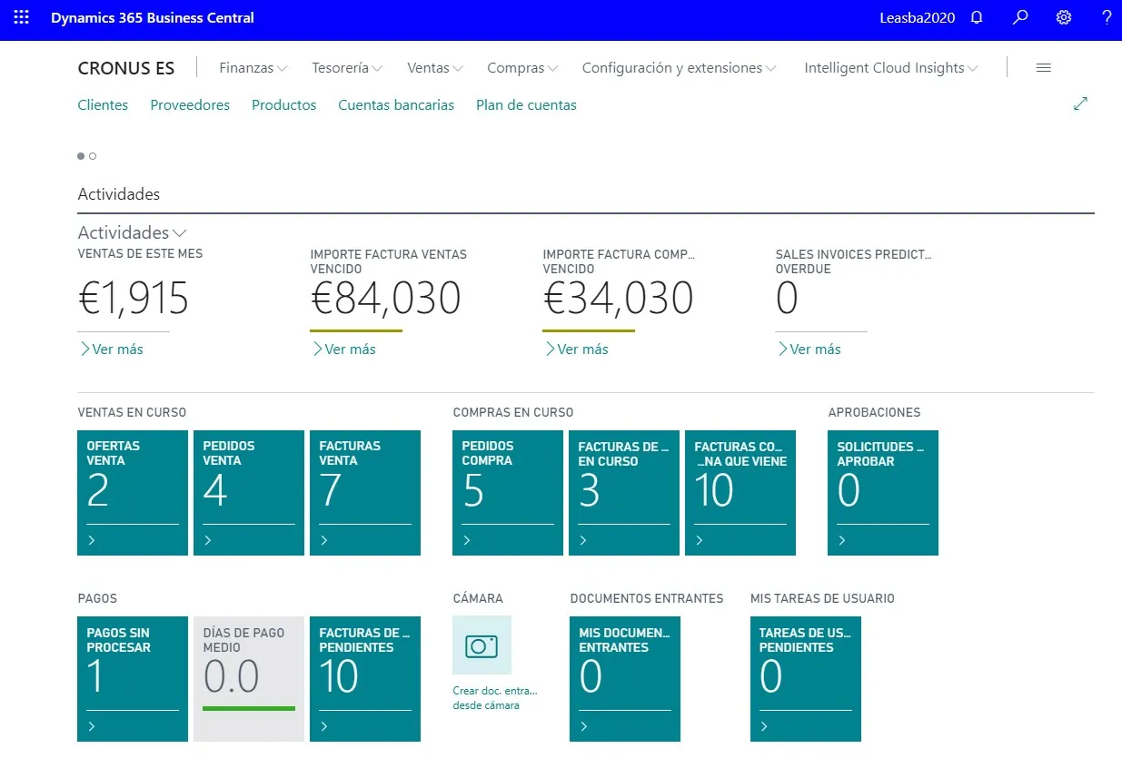
Task: Expand the Finanzas menu
Action: tap(253, 68)
